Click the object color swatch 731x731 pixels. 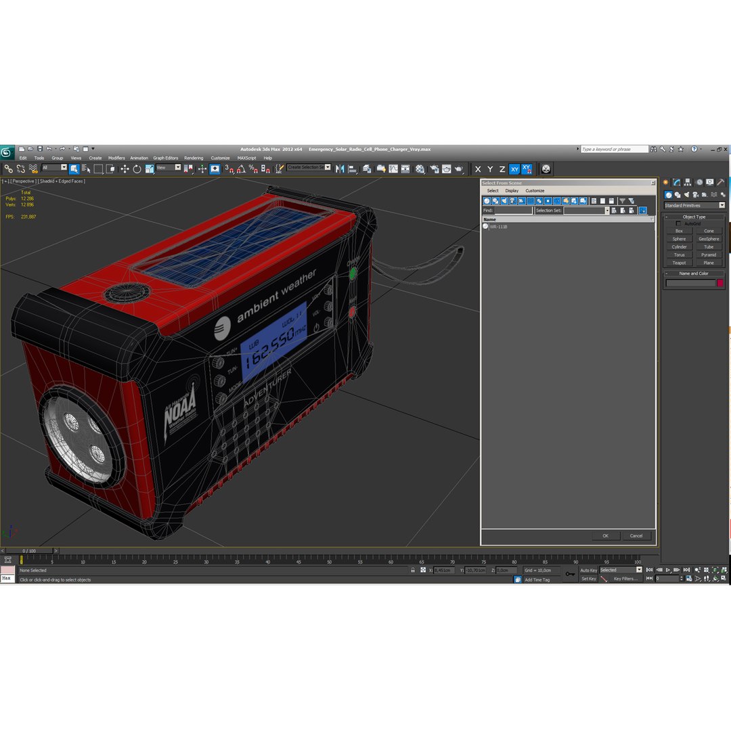point(720,283)
